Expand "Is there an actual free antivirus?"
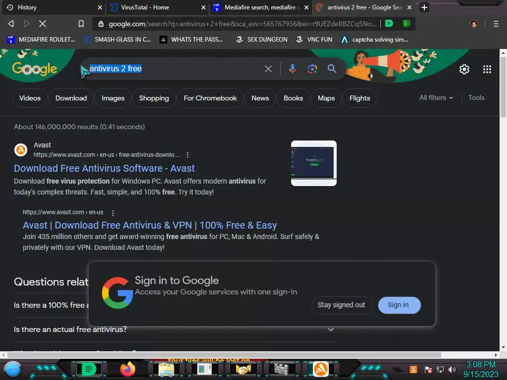The width and height of the screenshot is (507, 380). pyautogui.click(x=175, y=329)
